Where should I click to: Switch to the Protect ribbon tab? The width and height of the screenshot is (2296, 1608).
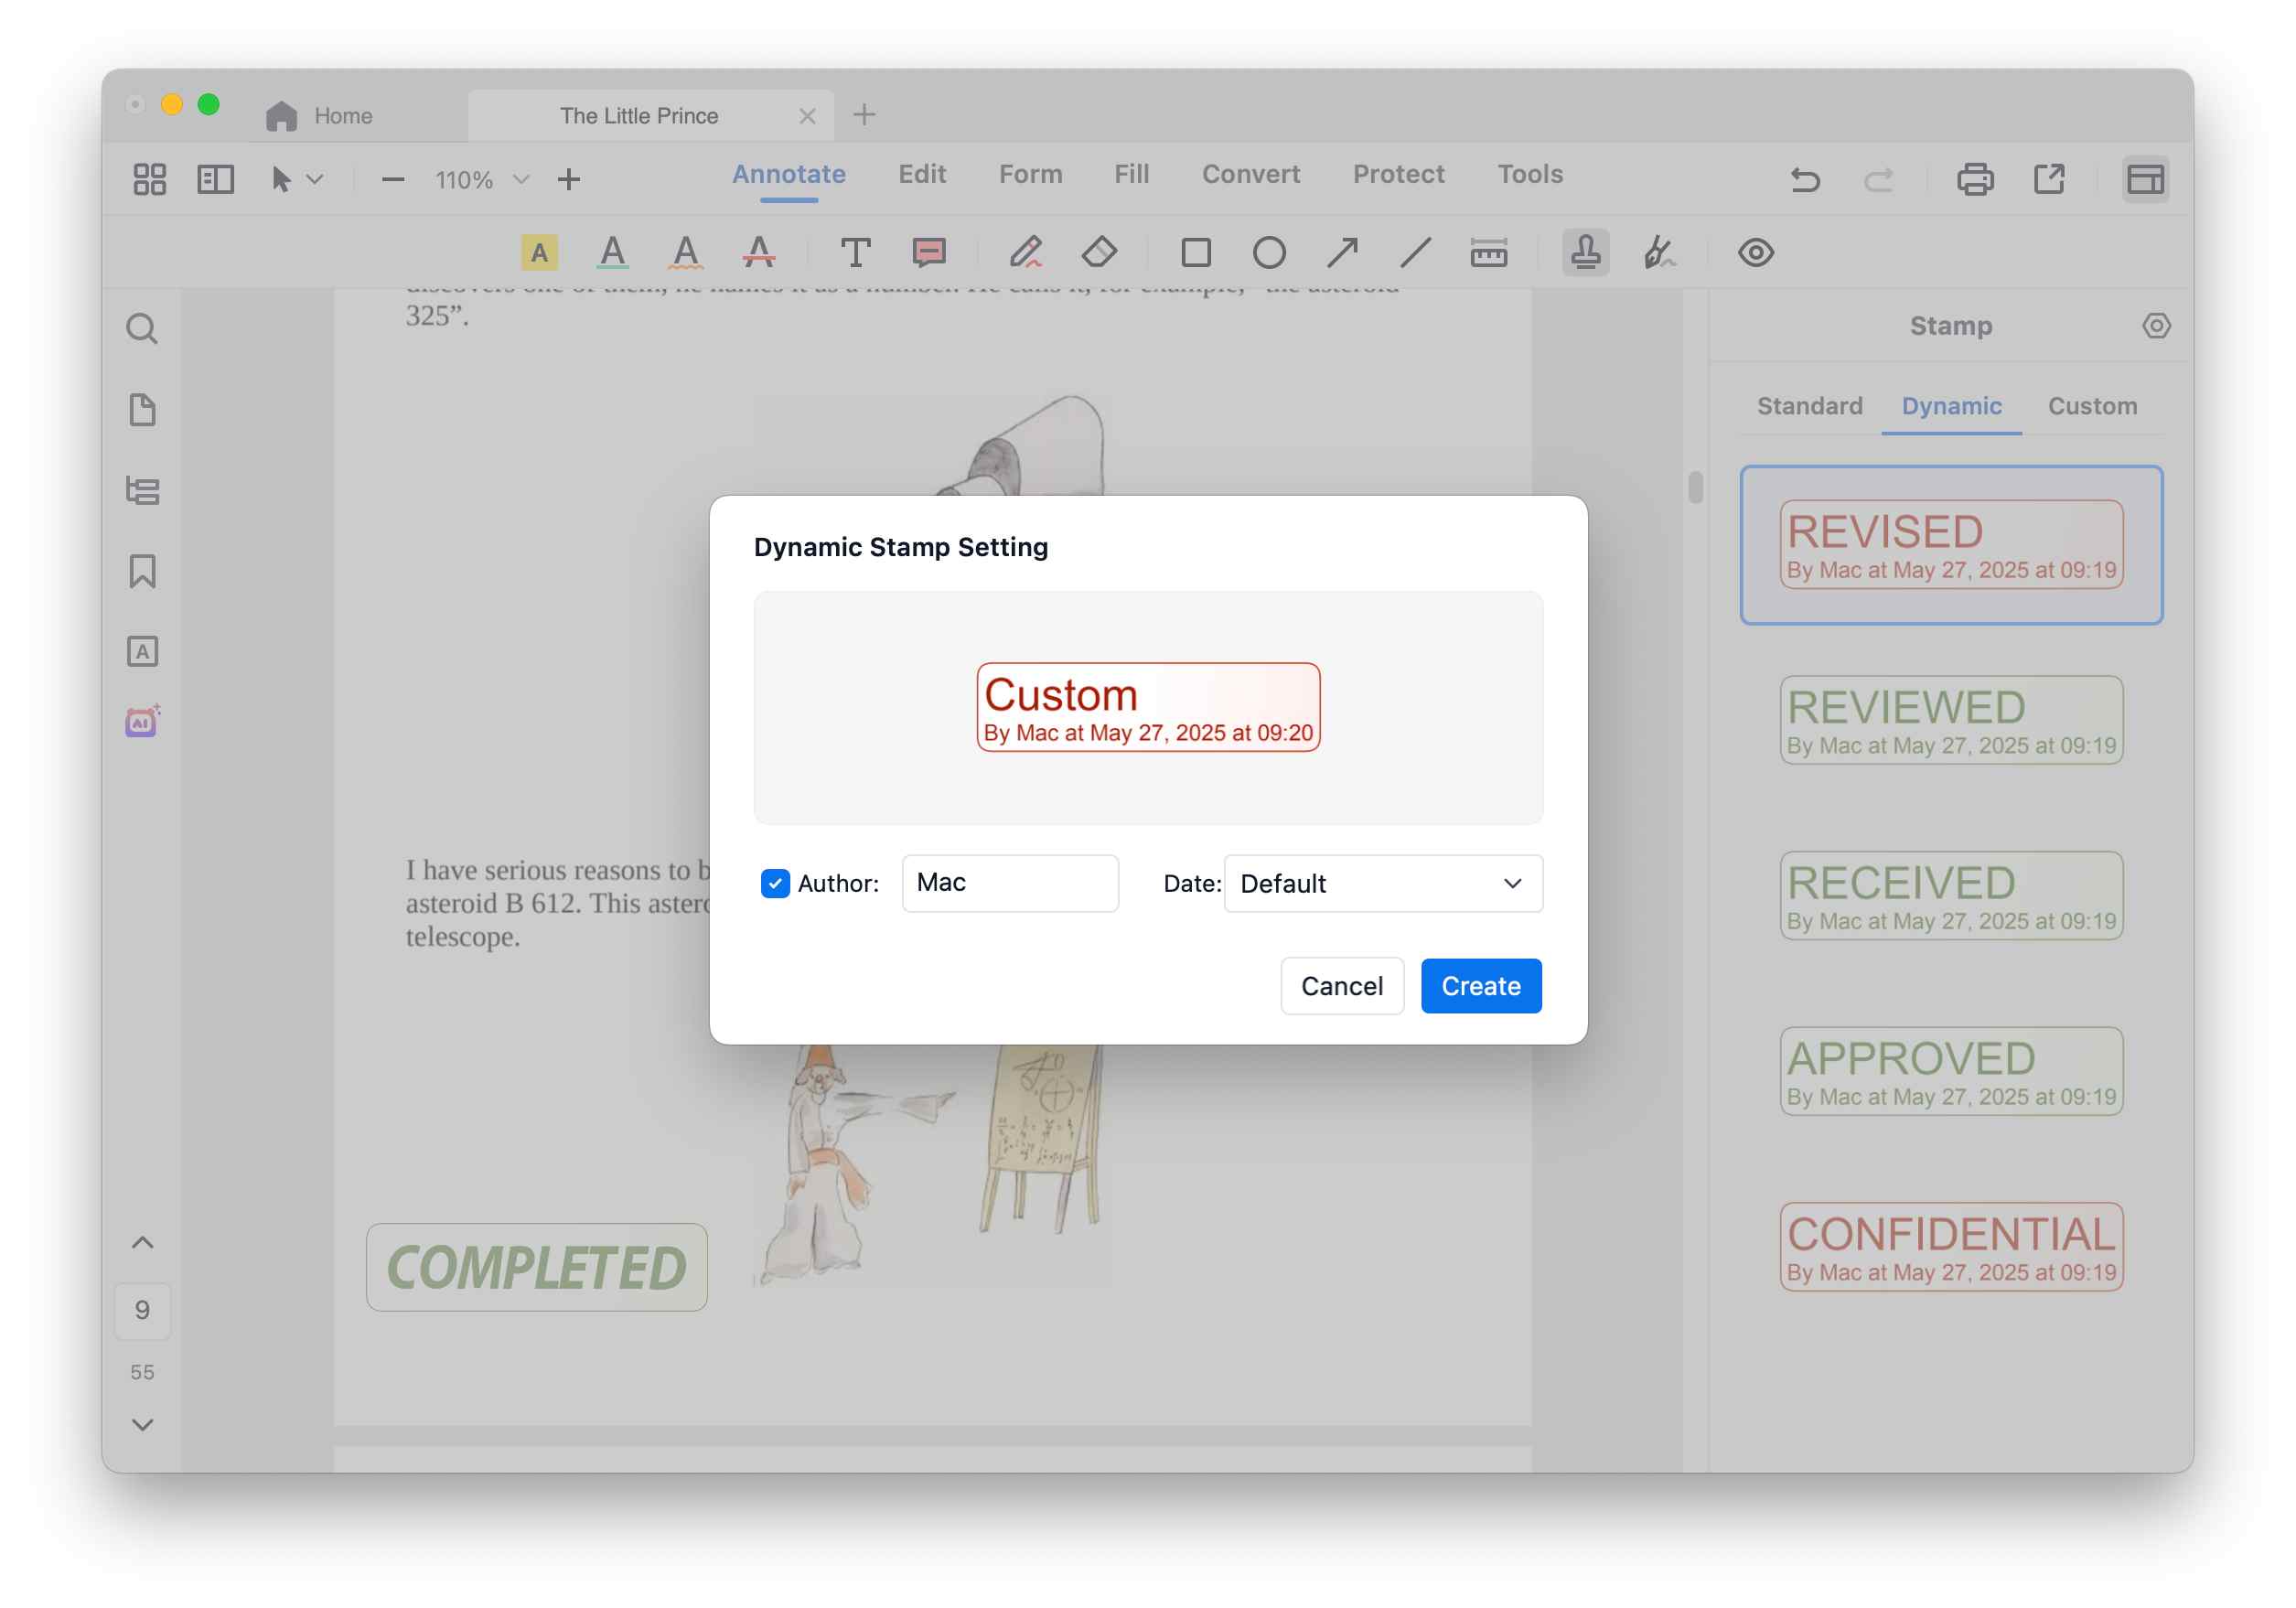pyautogui.click(x=1398, y=174)
